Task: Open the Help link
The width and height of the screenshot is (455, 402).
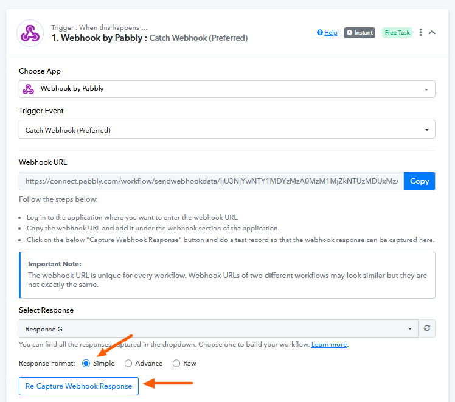Action: [330, 33]
